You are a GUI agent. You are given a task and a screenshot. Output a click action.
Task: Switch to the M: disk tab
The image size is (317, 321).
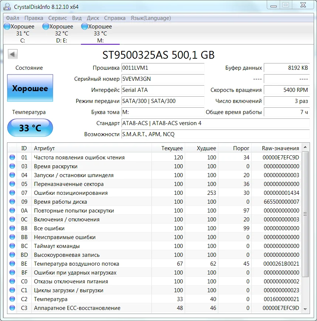click(x=100, y=34)
